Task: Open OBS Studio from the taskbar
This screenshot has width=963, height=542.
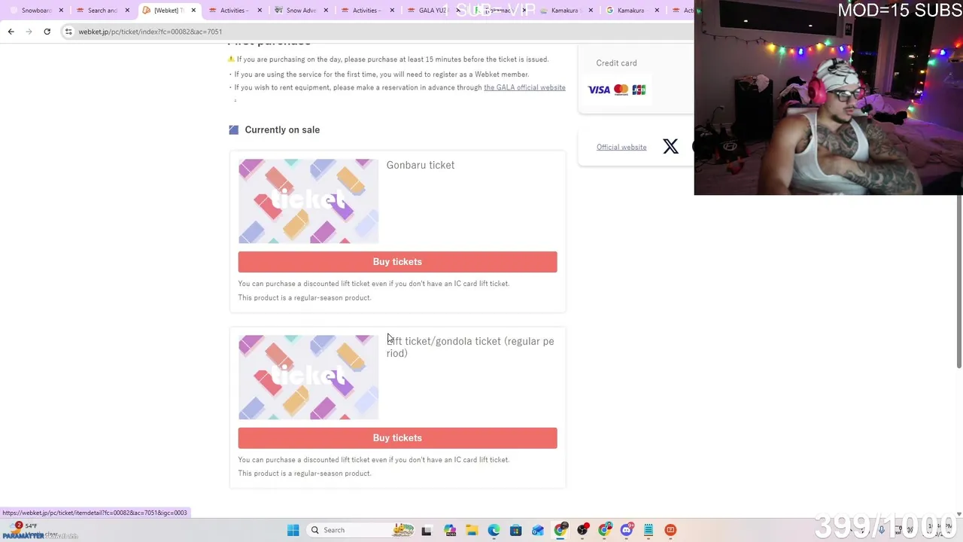Action: tap(582, 530)
